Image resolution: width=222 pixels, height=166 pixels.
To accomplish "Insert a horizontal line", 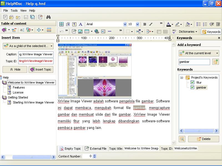I will [110, 31].
